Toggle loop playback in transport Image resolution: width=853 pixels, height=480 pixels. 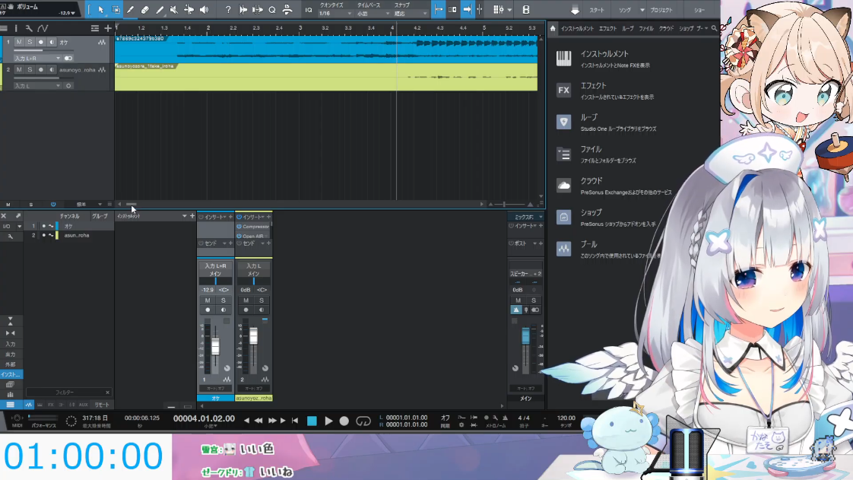(x=363, y=421)
